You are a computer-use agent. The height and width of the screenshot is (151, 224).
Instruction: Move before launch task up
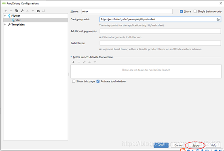coord(89,62)
